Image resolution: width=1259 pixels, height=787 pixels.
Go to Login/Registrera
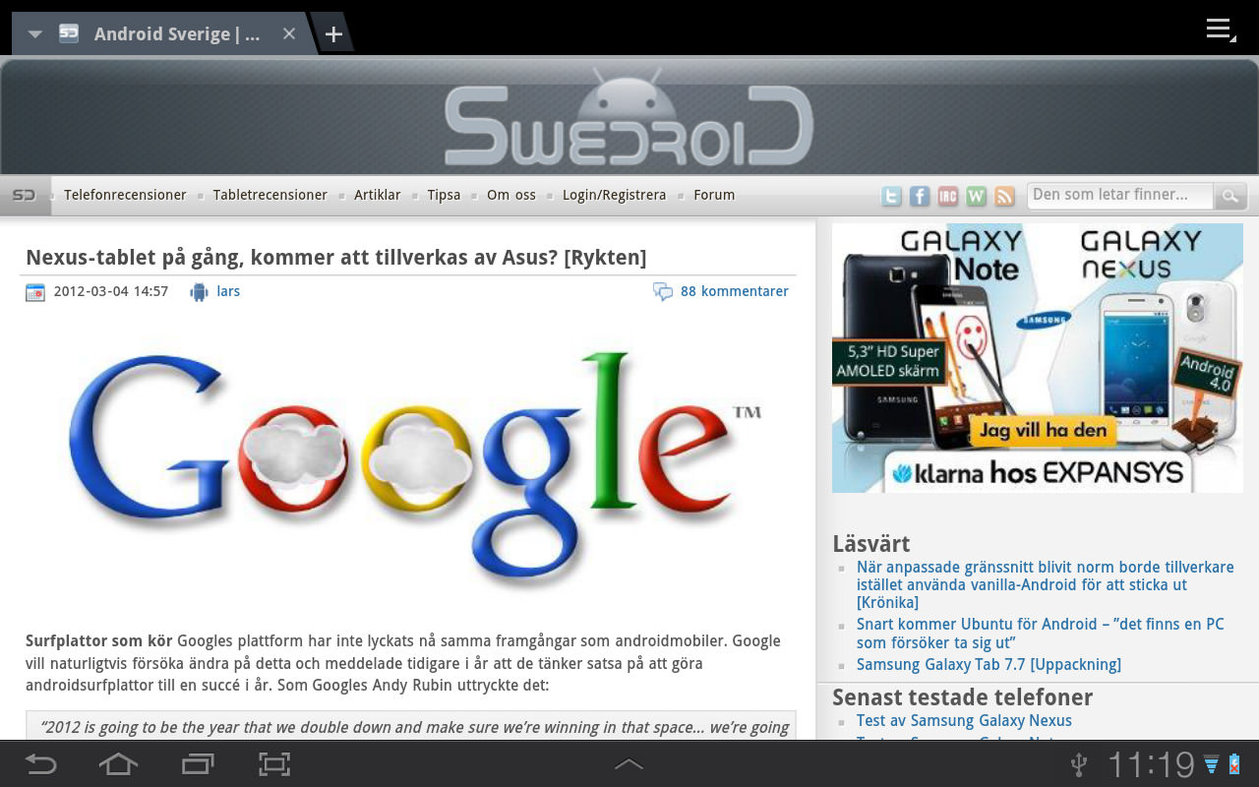coord(614,195)
